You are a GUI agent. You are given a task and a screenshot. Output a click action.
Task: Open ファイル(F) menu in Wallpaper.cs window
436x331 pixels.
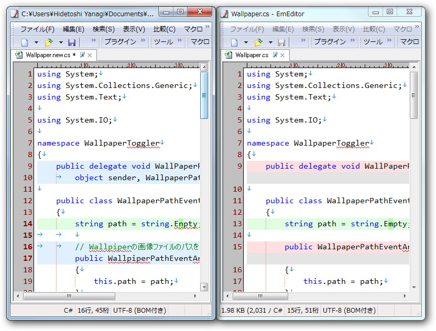coord(247,29)
